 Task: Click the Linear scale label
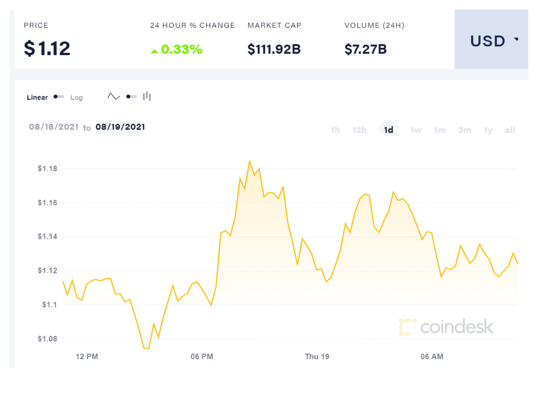[37, 97]
